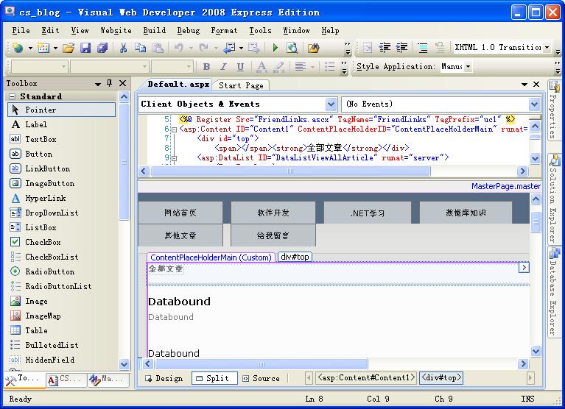Image resolution: width=565 pixels, height=409 pixels.
Task: Click the Cut scissors icon
Action: [124, 48]
